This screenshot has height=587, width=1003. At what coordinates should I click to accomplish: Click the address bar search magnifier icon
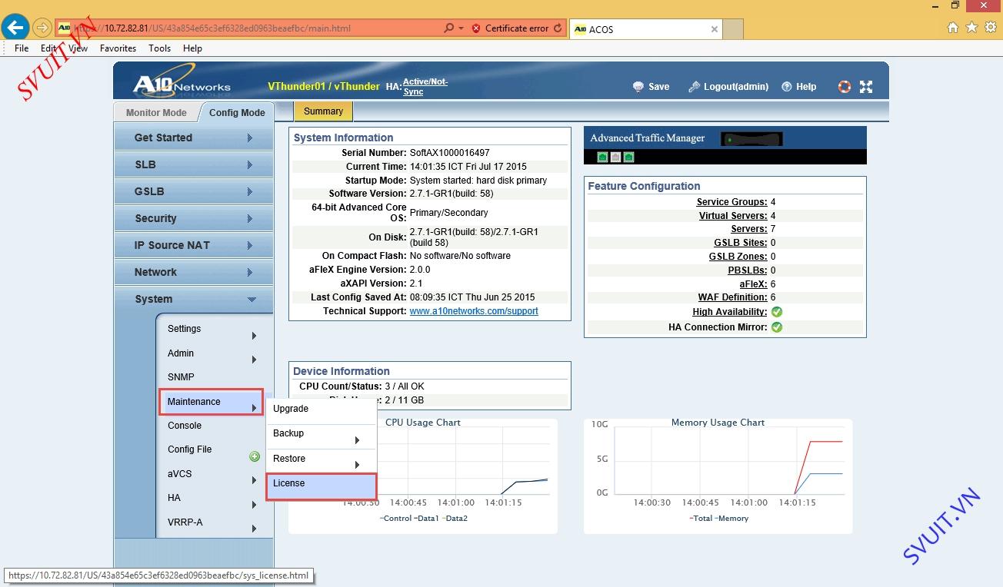(x=448, y=28)
